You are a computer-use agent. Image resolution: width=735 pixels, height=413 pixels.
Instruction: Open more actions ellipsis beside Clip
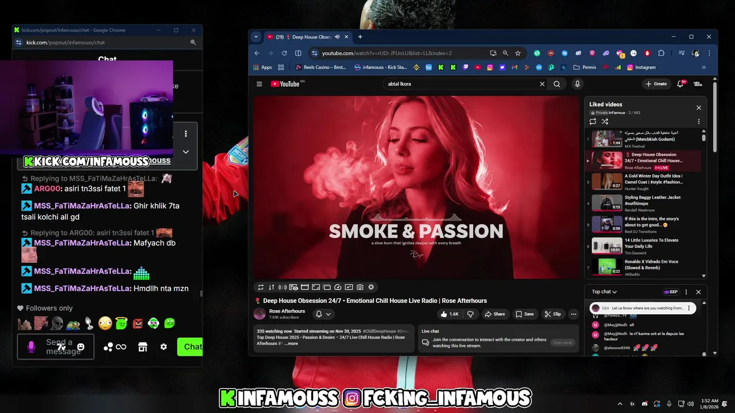click(x=573, y=314)
